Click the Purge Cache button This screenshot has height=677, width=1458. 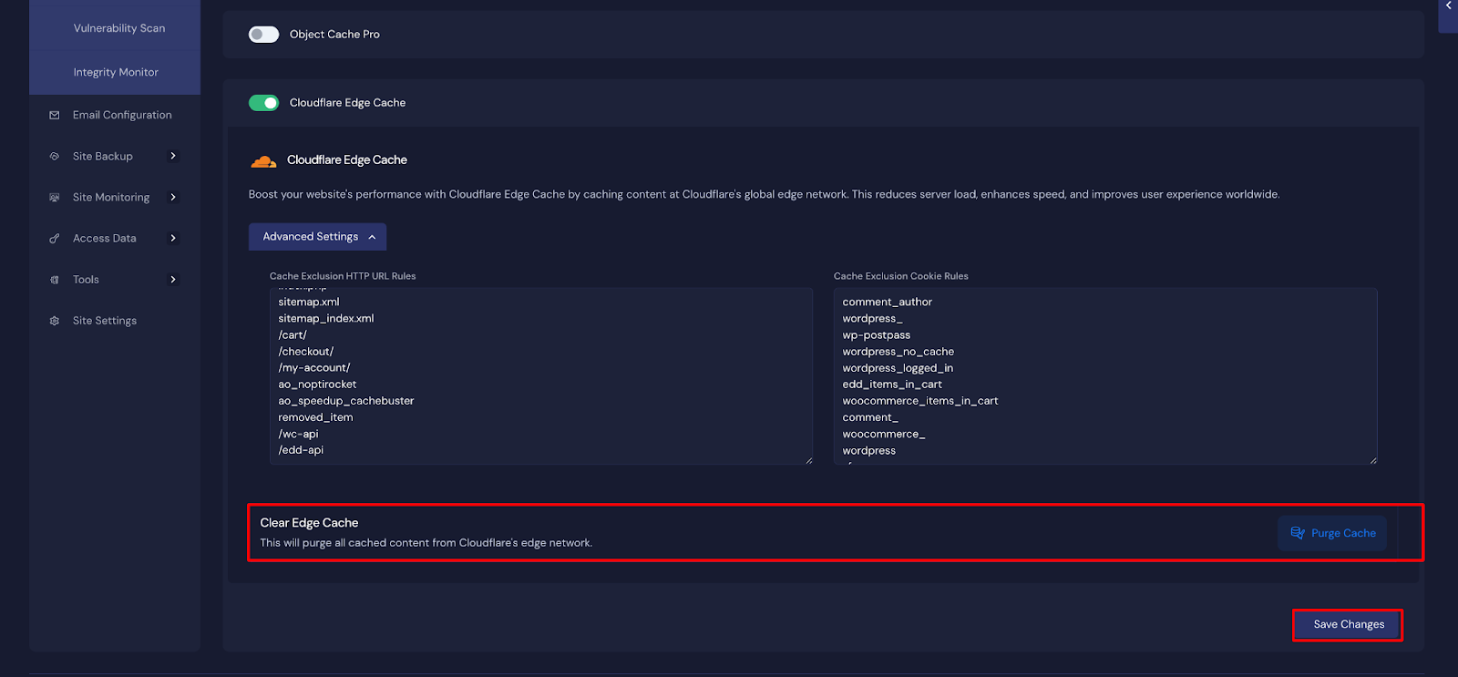[x=1332, y=533]
